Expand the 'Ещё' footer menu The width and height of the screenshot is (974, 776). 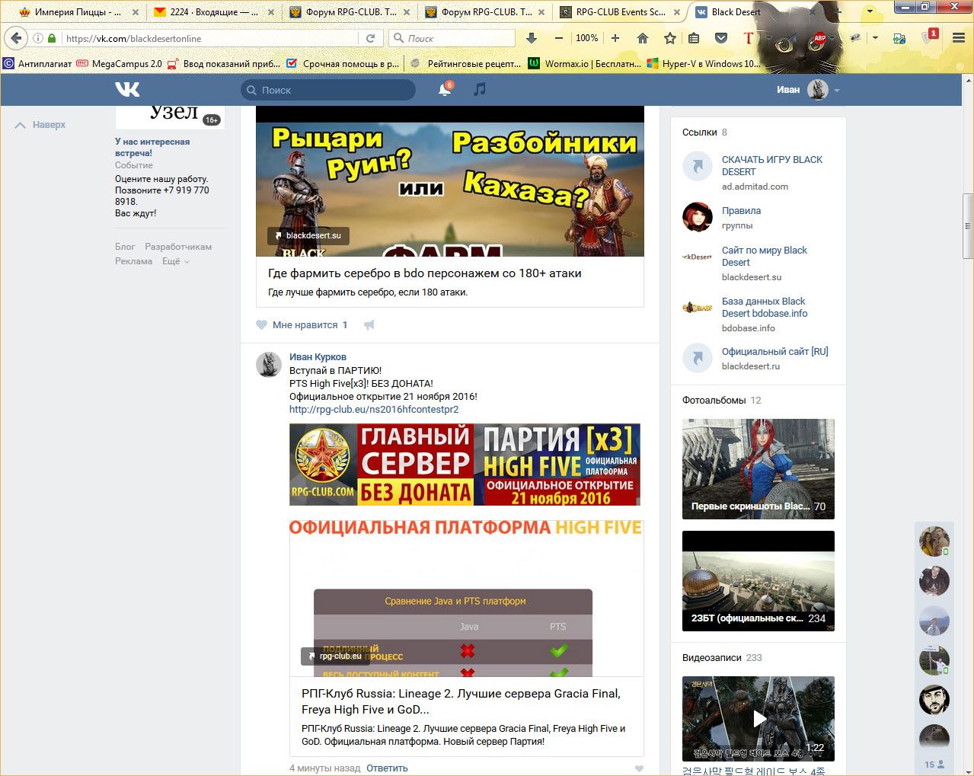175,261
